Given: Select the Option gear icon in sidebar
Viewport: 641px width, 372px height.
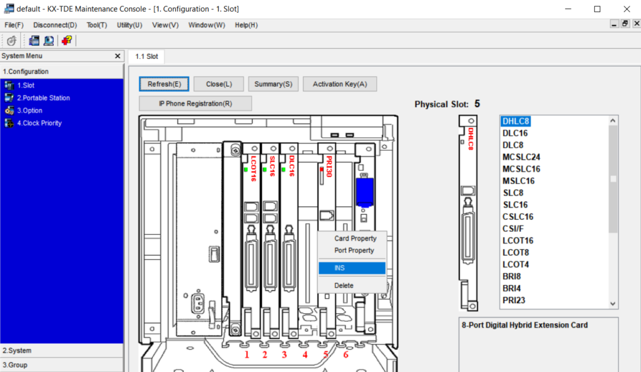Looking at the screenshot, I should (x=9, y=110).
